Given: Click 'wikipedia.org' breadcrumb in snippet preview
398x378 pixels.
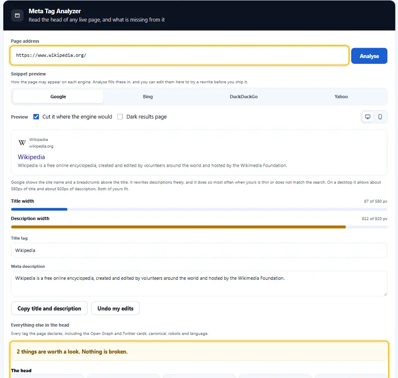Looking at the screenshot, I should (41, 146).
